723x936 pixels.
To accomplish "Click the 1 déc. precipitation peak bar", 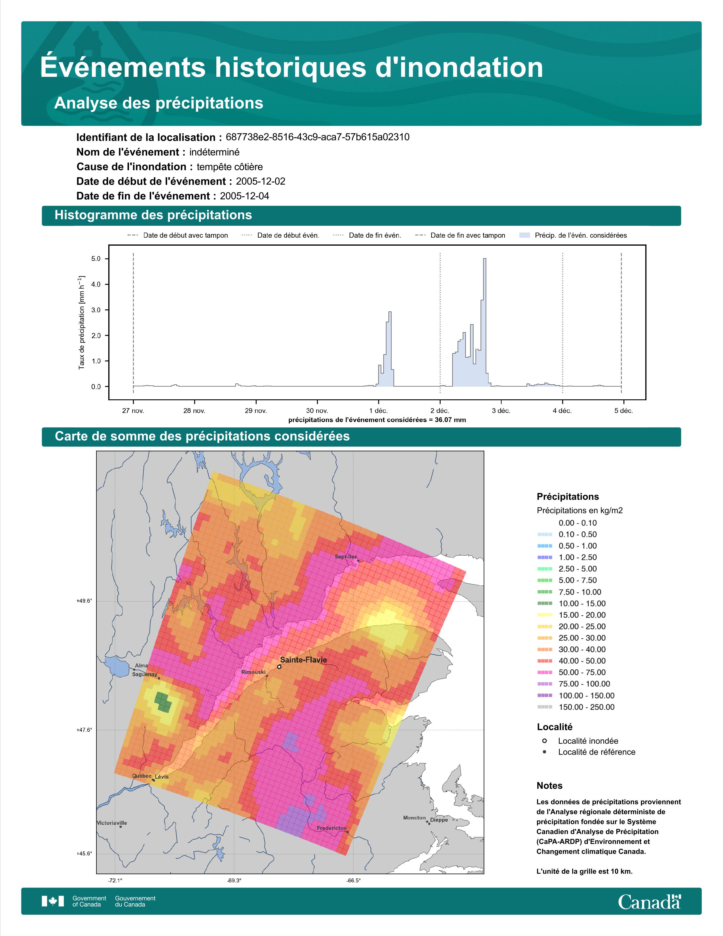I will click(389, 349).
